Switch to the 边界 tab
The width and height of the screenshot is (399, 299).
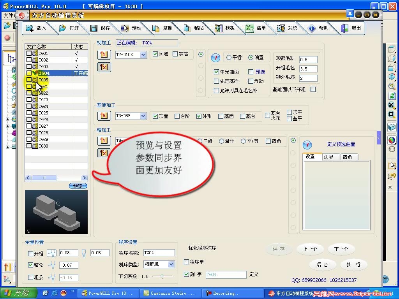[331, 157]
